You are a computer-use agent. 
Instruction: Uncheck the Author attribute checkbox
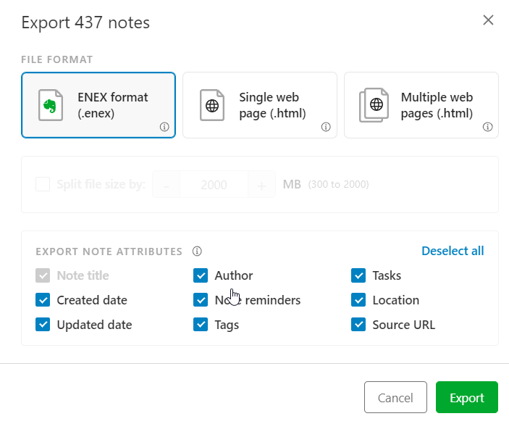tap(201, 275)
